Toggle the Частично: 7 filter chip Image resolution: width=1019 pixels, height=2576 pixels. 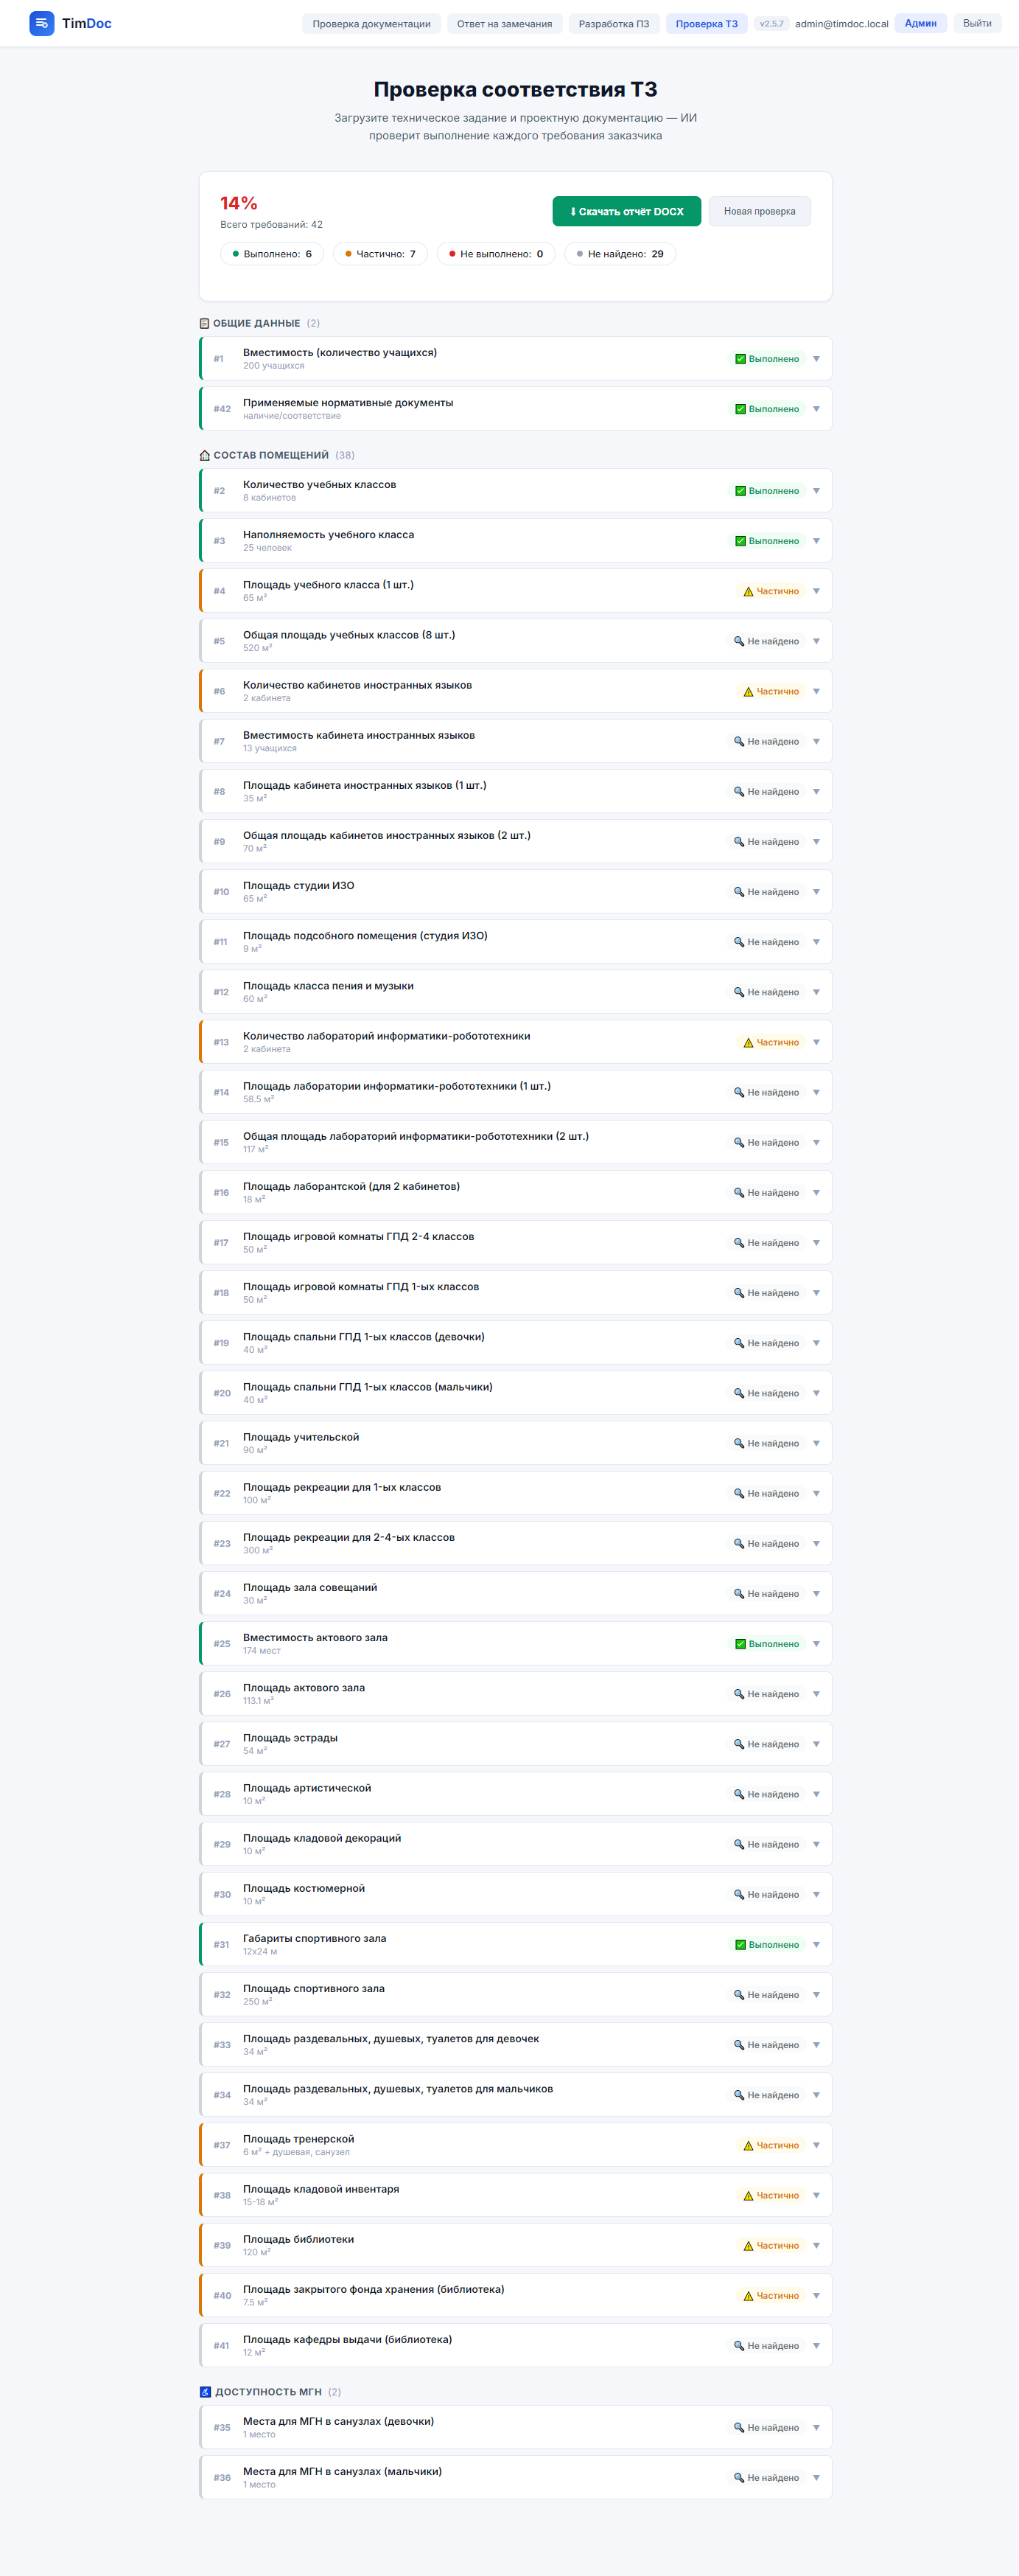pos(381,253)
